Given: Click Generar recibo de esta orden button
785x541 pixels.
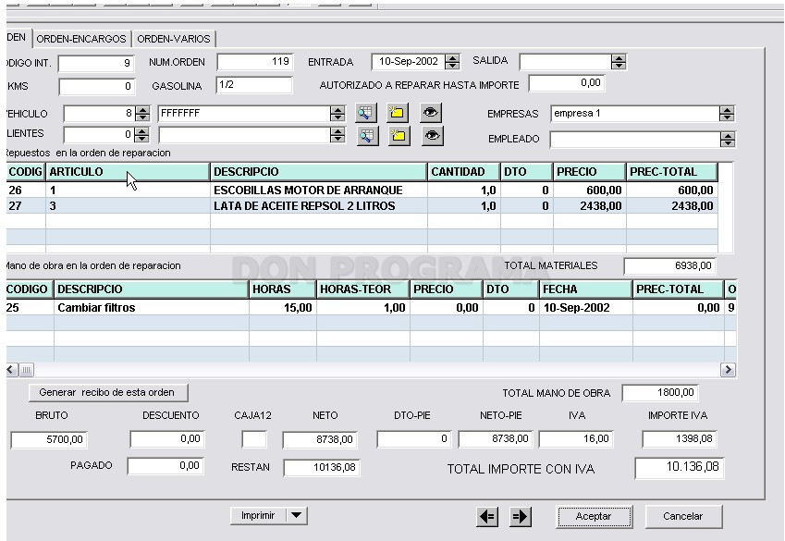Looking at the screenshot, I should click(x=108, y=393).
